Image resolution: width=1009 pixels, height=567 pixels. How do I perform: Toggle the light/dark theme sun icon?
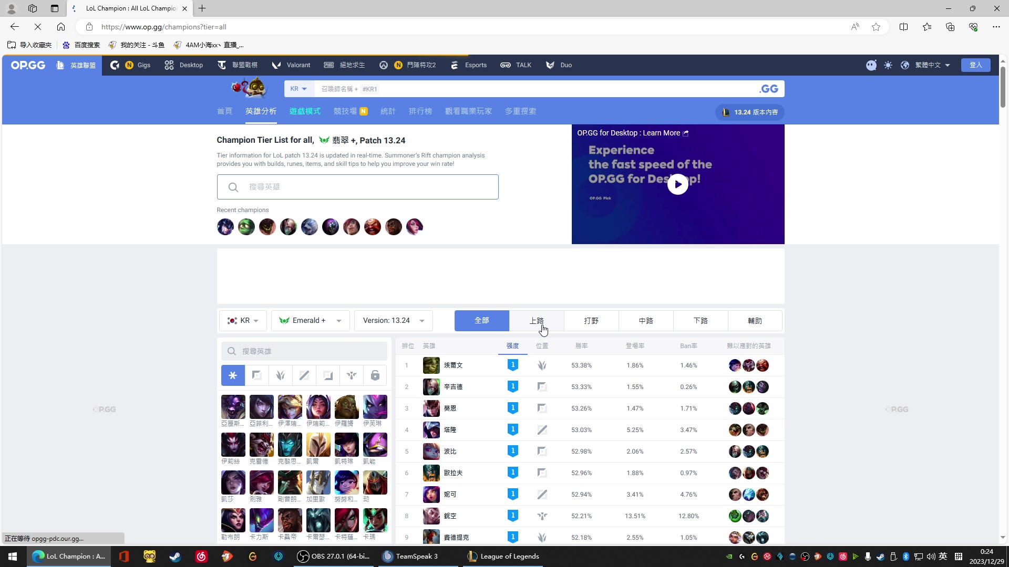(888, 65)
